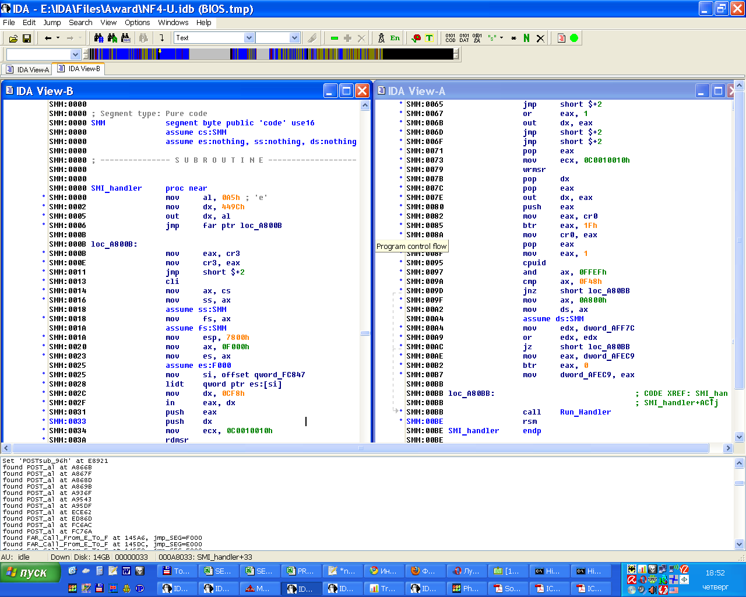The width and height of the screenshot is (746, 597).
Task: Click Run_Handler call target in View-A
Action: (x=585, y=412)
